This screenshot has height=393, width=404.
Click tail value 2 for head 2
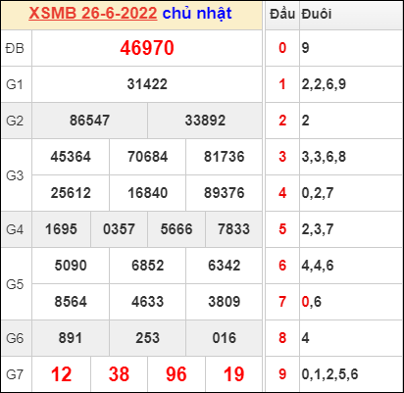305,121
